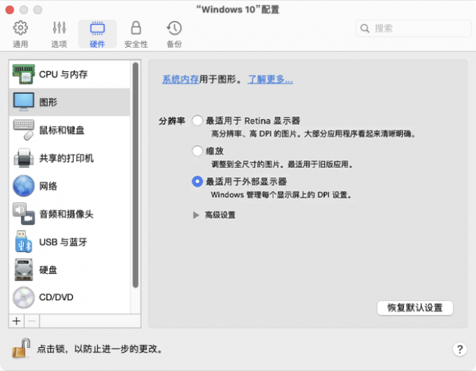
Task: Click the 恢复默认设置 button
Action: pyautogui.click(x=414, y=308)
